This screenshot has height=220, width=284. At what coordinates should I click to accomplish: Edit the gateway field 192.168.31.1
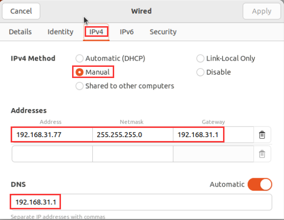[213, 135]
